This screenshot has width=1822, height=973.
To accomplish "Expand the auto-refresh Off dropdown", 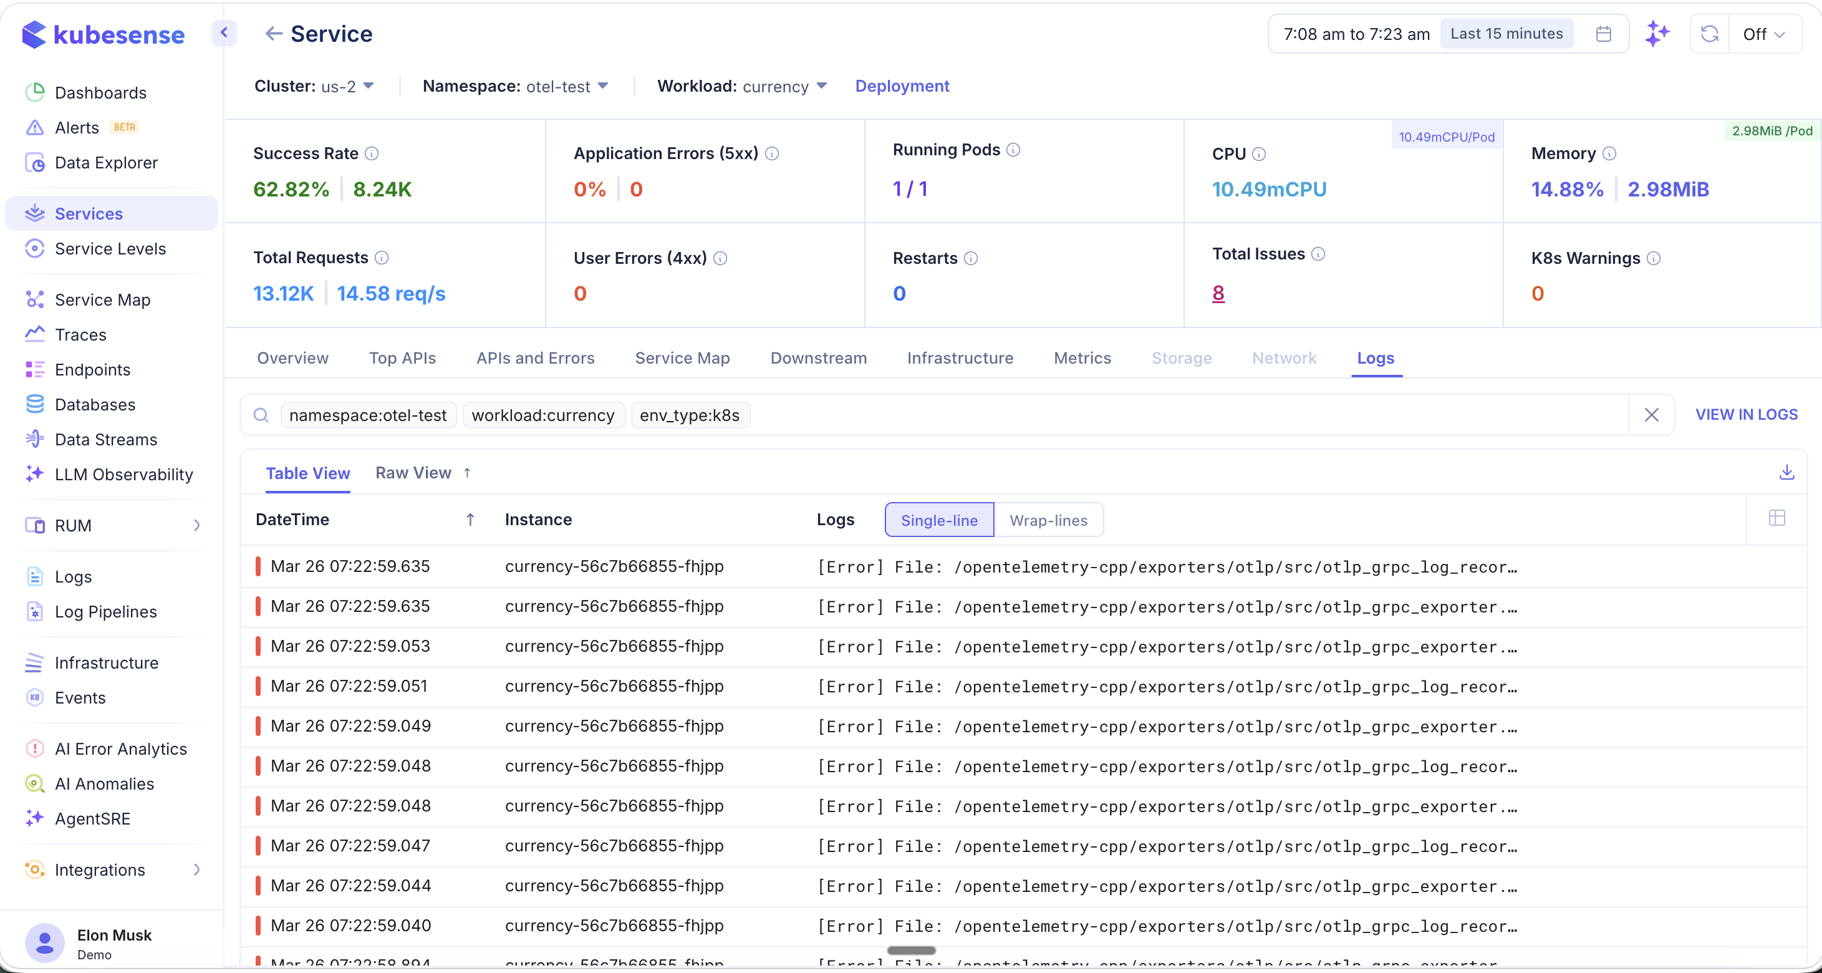I will [1764, 33].
